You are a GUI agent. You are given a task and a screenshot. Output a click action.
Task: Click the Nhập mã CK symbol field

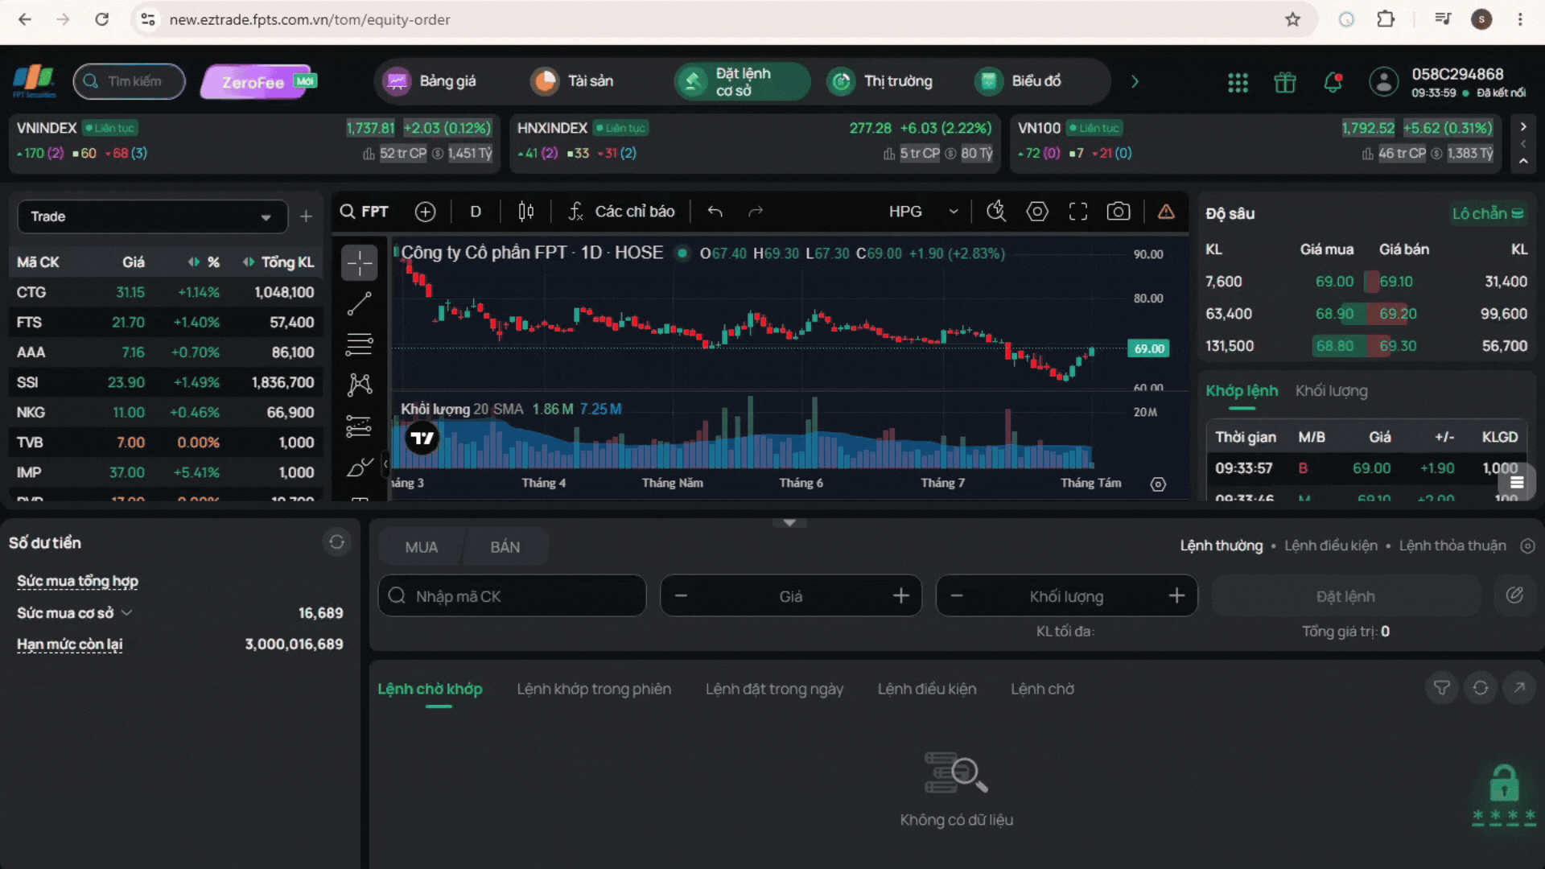[512, 596]
